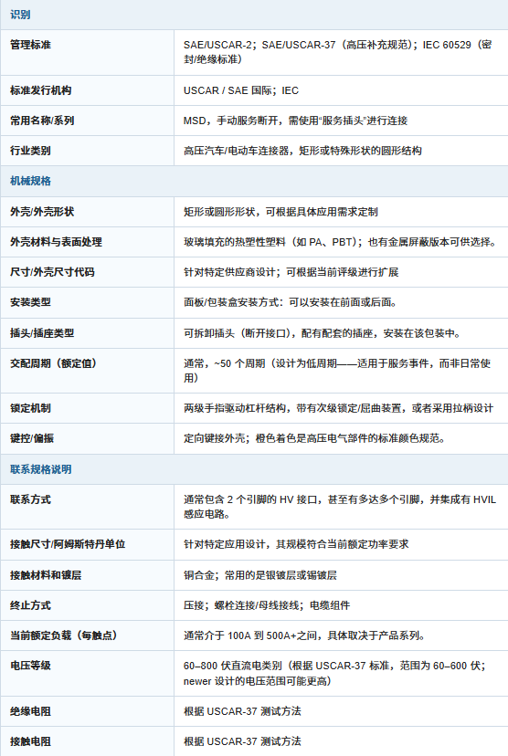Screen dimensions: 508x756
Task: Click the 常用名称/系列 row label
Action: click(x=42, y=121)
